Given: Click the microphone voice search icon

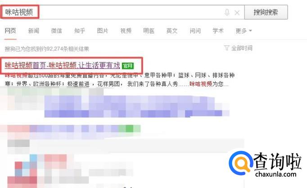Looking at the screenshot, I should 227,12.
